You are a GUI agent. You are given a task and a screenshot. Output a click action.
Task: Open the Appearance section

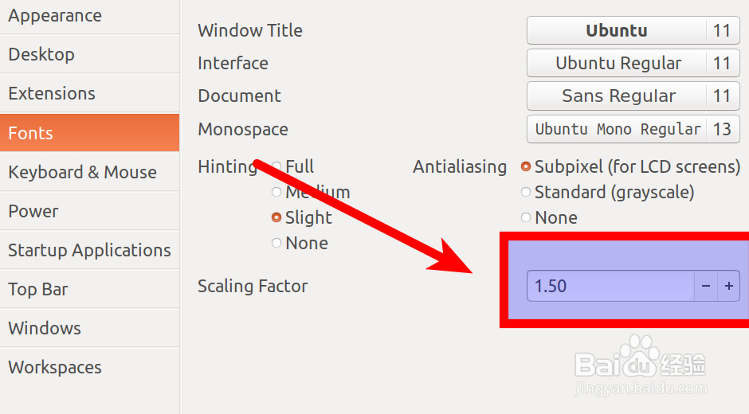pyautogui.click(x=90, y=16)
